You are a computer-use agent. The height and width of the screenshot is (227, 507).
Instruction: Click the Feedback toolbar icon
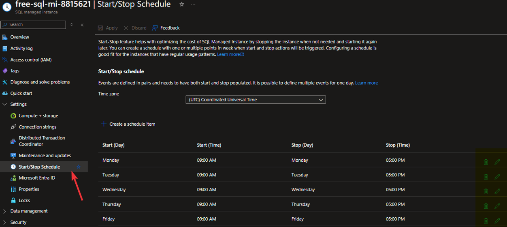(x=155, y=28)
